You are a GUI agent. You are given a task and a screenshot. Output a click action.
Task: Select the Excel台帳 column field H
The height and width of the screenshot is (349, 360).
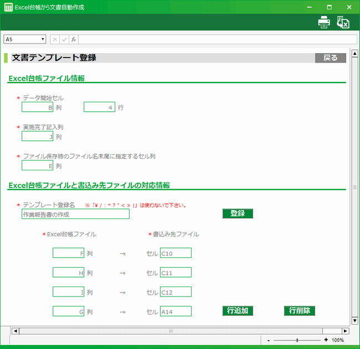coord(69,273)
